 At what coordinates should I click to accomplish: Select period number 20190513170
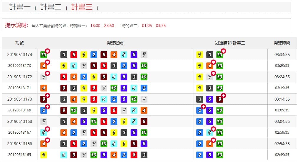tap(19, 99)
